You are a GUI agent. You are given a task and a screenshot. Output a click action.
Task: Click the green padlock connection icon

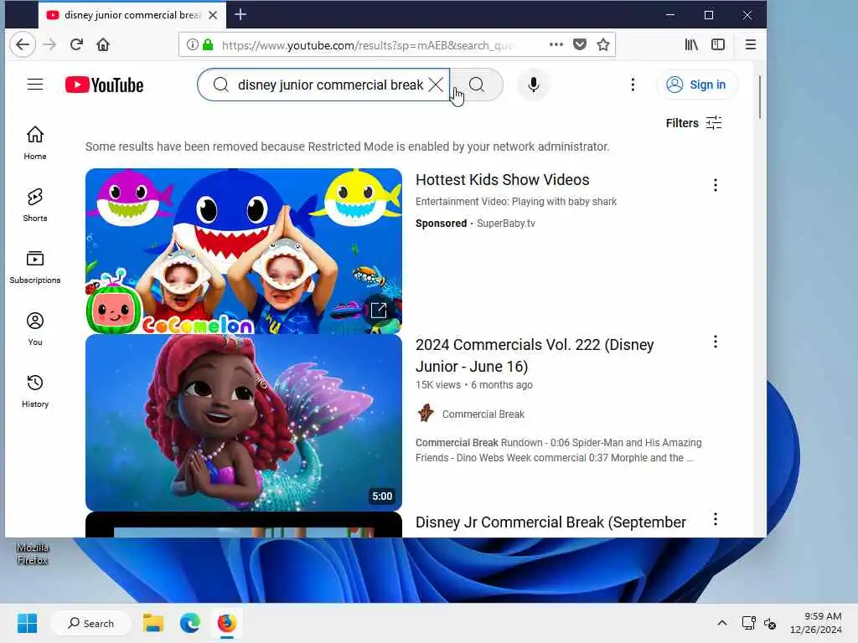[x=208, y=45]
